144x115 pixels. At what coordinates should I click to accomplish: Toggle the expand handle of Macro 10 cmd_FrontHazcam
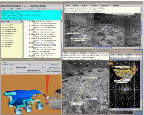click(29, 21)
